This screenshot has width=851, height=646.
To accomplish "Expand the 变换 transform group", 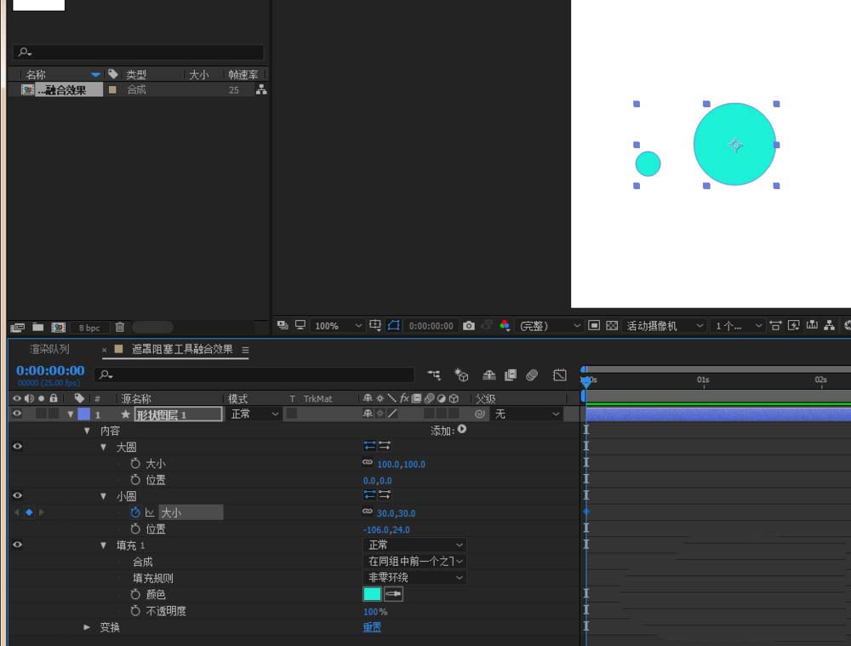I will pyautogui.click(x=87, y=627).
